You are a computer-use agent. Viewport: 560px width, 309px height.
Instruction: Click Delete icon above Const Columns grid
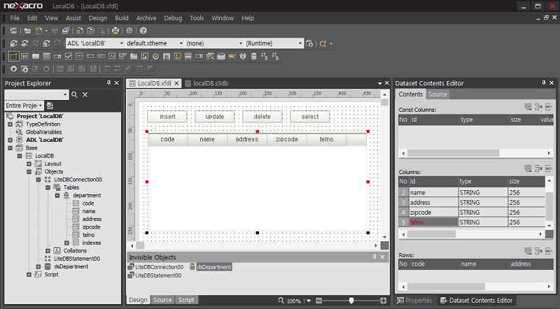click(x=549, y=107)
